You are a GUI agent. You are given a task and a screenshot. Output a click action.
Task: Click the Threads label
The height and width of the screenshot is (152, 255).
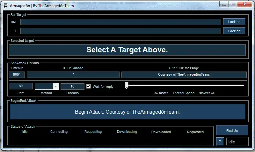pos(72,93)
